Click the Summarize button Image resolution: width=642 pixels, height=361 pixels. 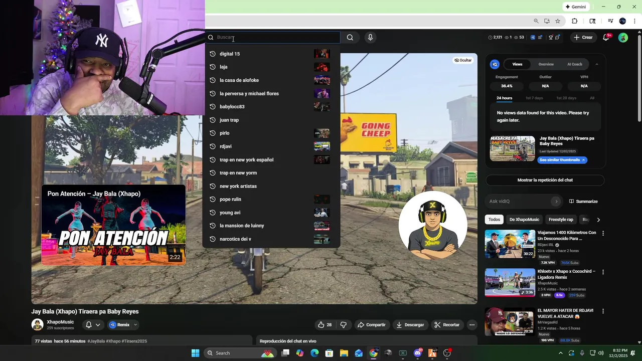pyautogui.click(x=583, y=201)
